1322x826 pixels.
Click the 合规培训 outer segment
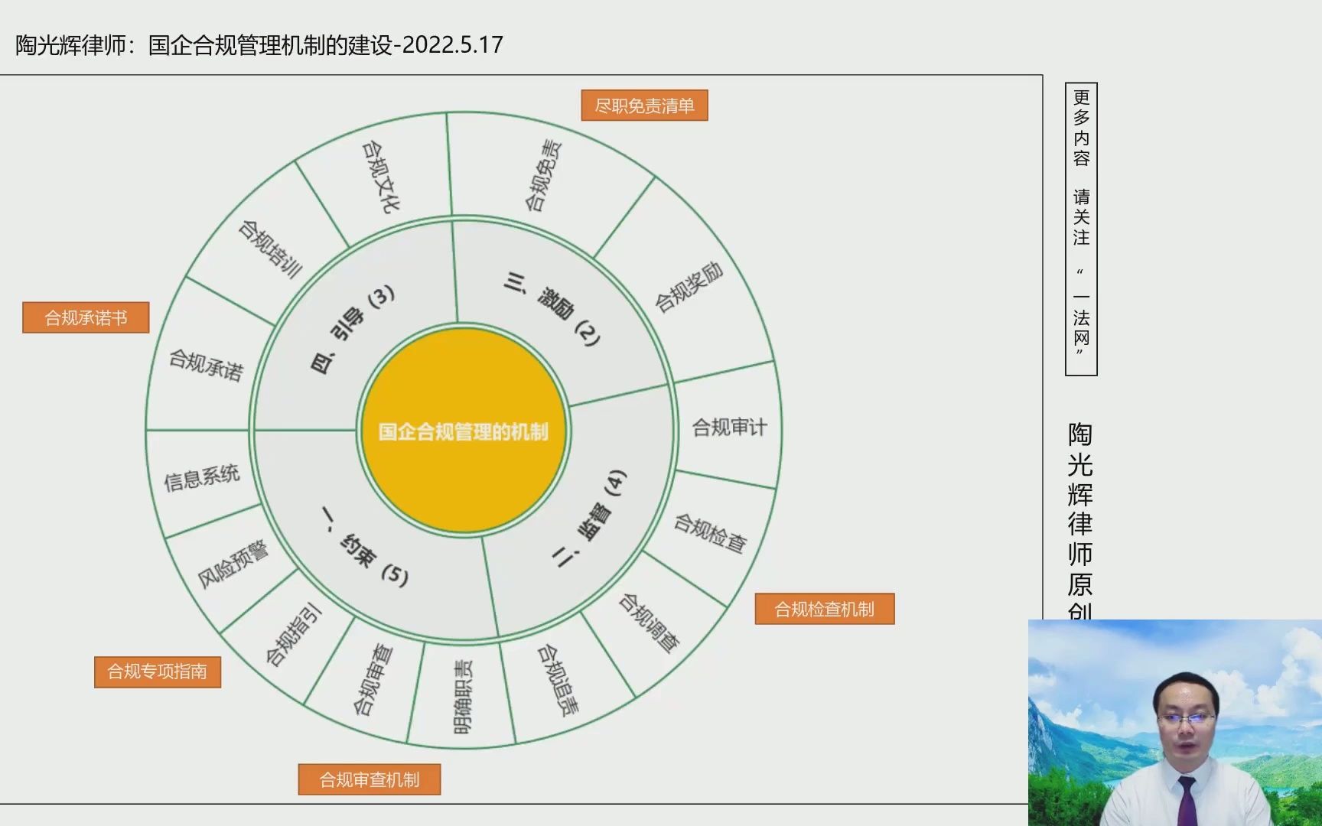pyautogui.click(x=270, y=249)
